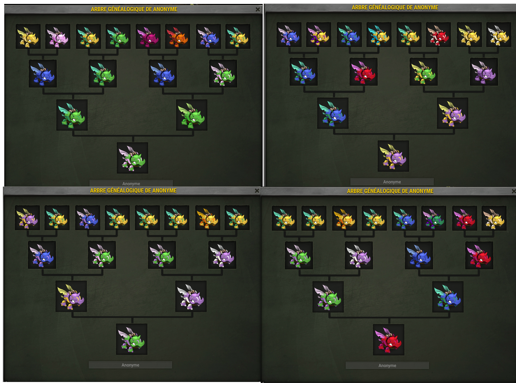Close the top-left genealogy tree window
The height and width of the screenshot is (383, 516).
point(258,9)
